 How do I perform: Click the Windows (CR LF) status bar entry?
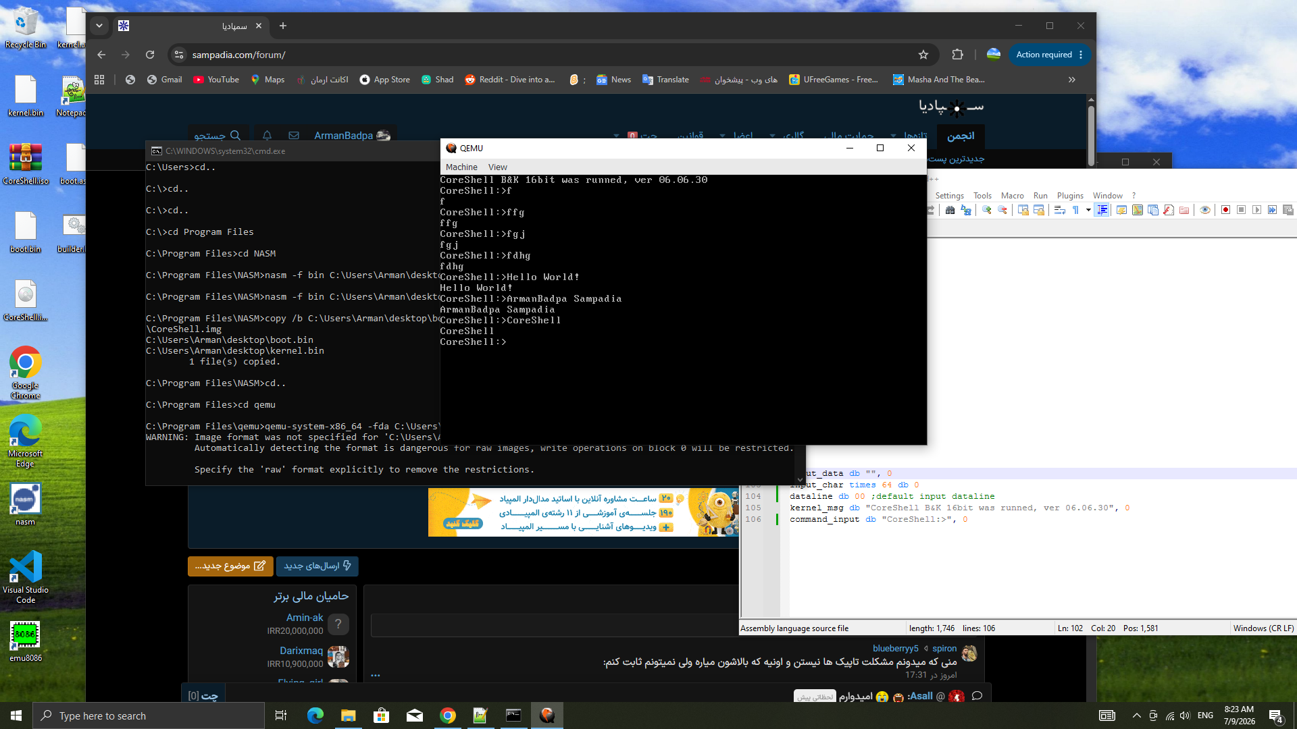pyautogui.click(x=1263, y=628)
